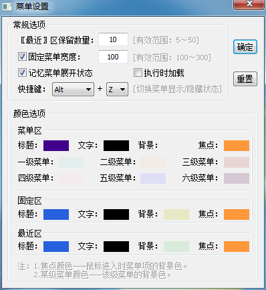
Task: Click the 重置 button
Action: pos(245,79)
